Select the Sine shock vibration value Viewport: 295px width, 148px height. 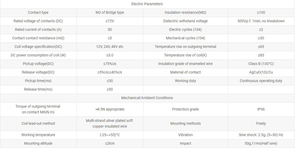coord(261,135)
